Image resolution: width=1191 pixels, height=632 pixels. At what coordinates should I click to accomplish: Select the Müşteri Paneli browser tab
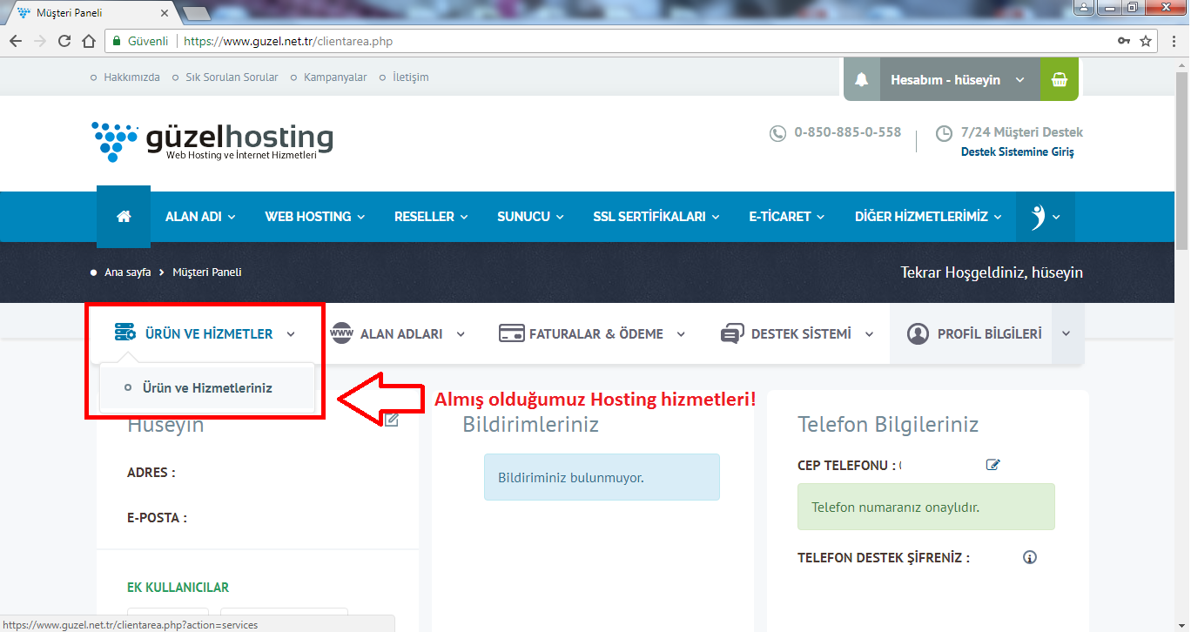tap(91, 13)
